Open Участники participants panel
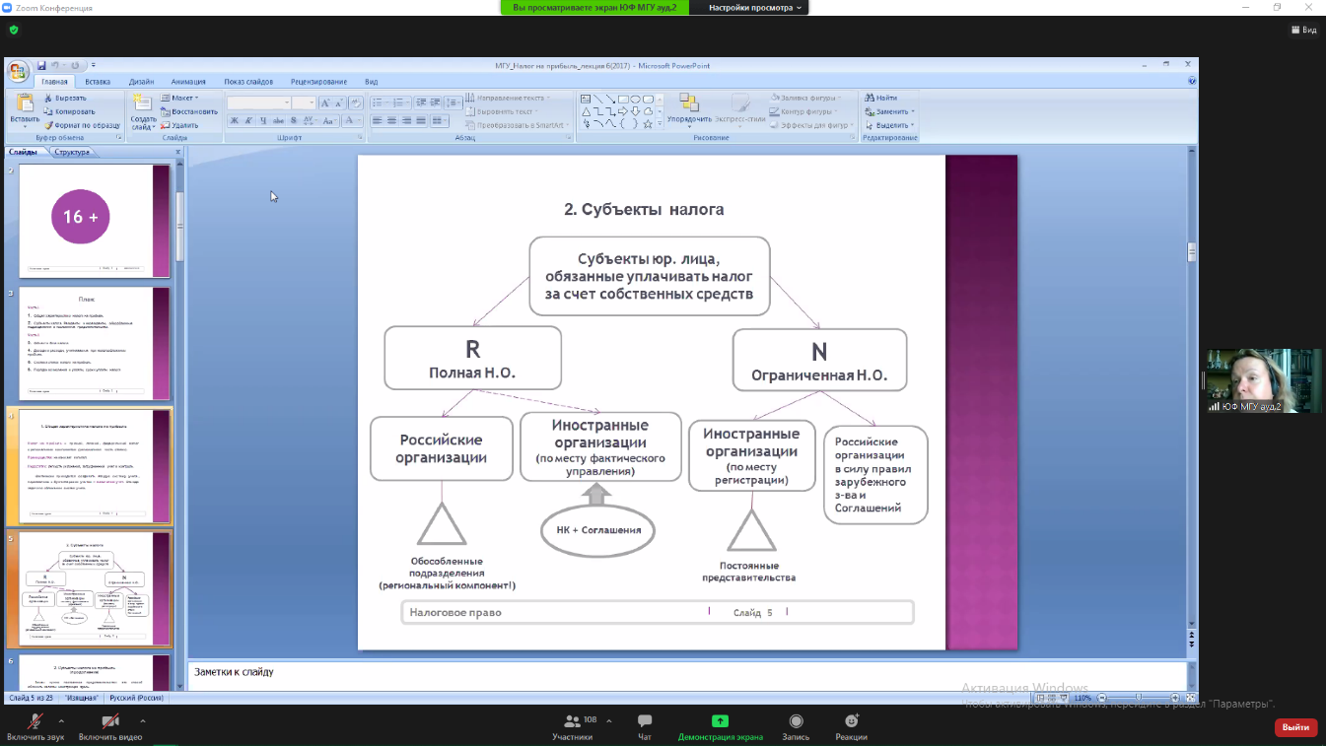1326x746 pixels. coord(573,727)
